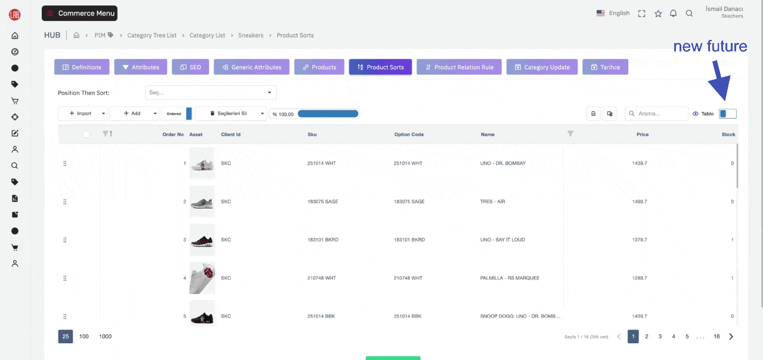Set page size to 1000
Screen dimensions: 763x360
tap(106, 337)
